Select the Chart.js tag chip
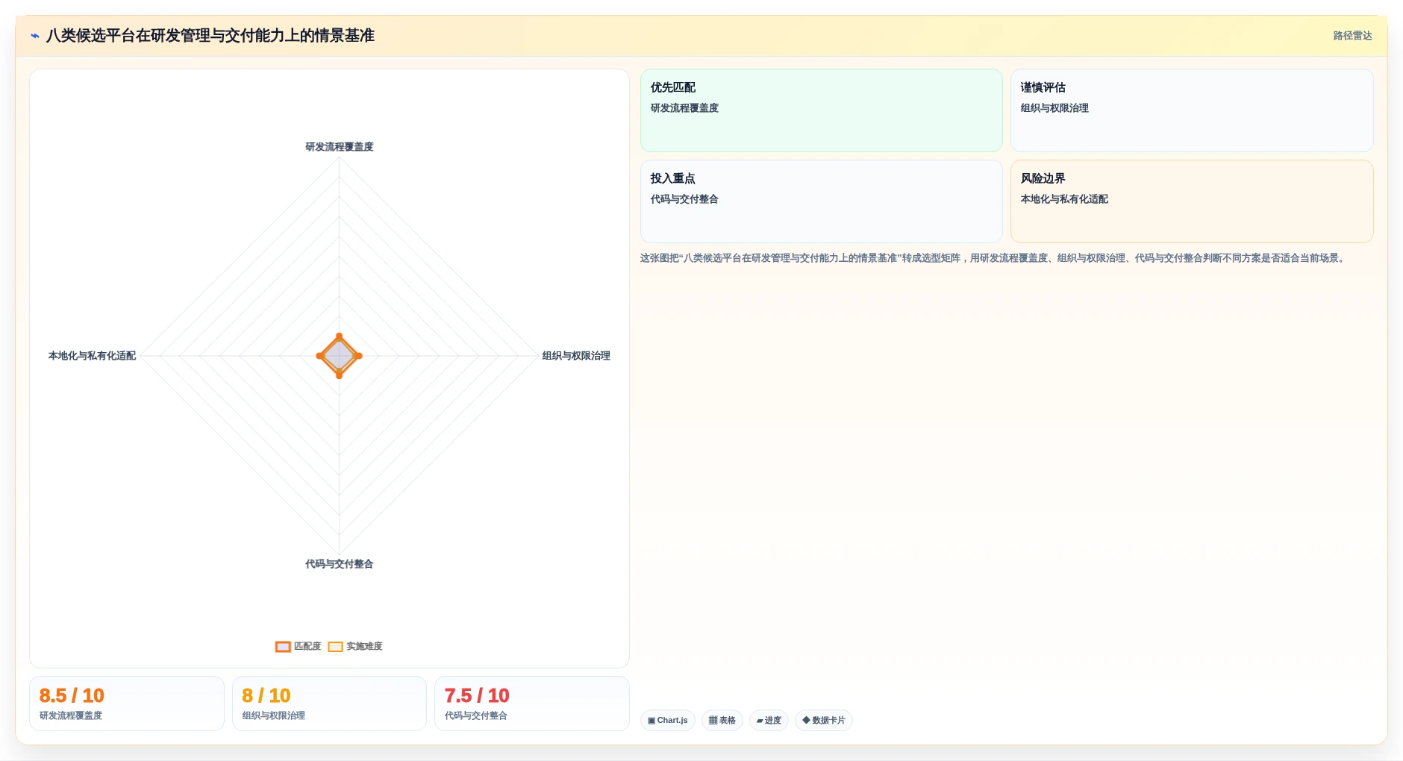 click(668, 720)
